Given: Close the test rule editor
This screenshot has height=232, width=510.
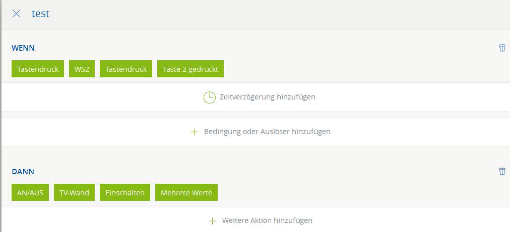Looking at the screenshot, I should pos(16,14).
